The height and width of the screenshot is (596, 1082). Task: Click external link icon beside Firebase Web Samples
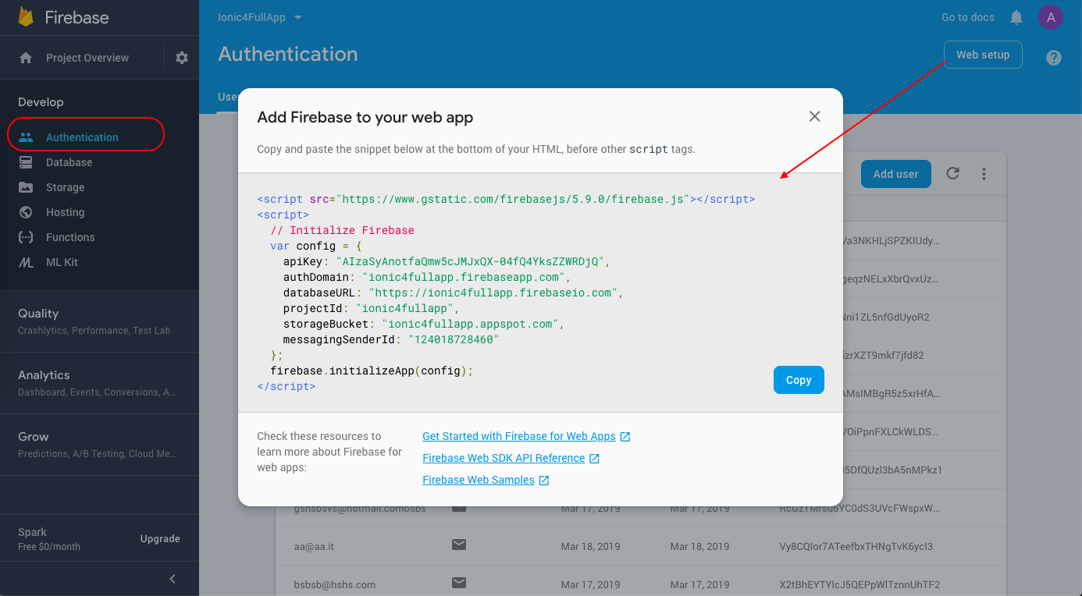(x=544, y=481)
